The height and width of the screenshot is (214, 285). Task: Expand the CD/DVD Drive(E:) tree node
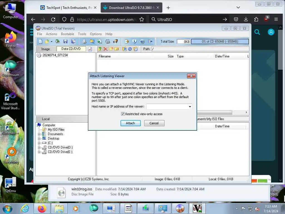pos(39,152)
